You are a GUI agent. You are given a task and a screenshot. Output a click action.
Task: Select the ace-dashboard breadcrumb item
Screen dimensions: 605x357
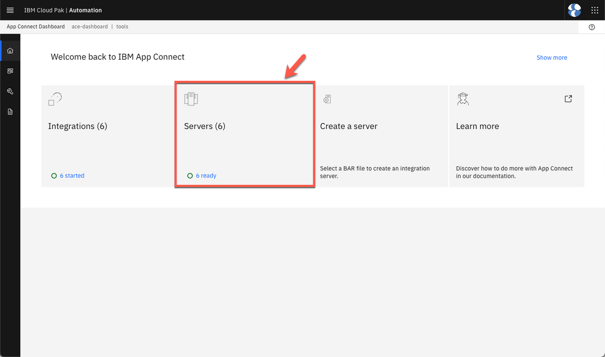(x=89, y=27)
